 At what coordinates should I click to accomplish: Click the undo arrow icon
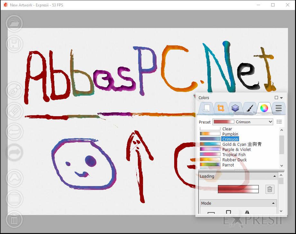tap(14, 132)
